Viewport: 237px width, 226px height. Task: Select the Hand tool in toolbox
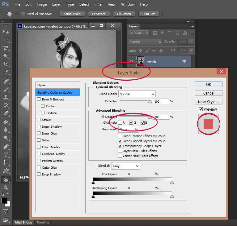(x=6, y=180)
